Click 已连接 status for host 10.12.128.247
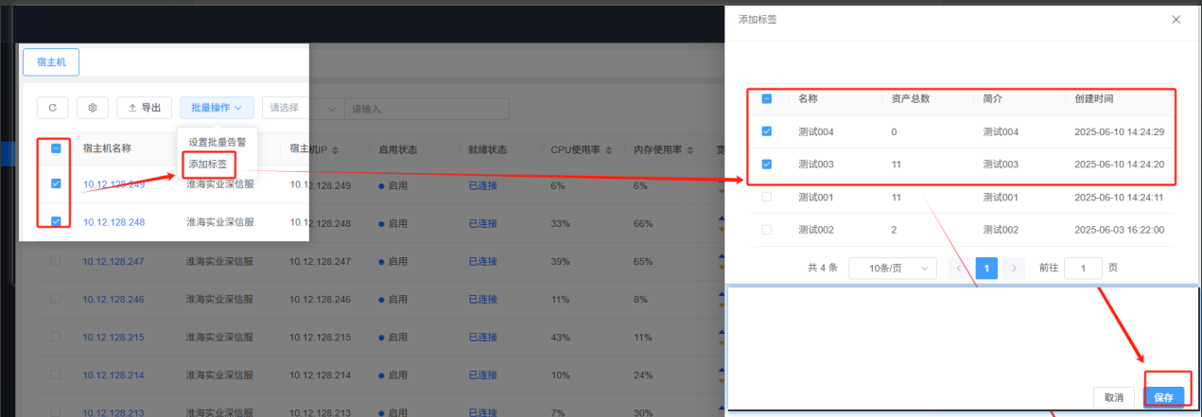This screenshot has width=1202, height=417. coord(482,261)
